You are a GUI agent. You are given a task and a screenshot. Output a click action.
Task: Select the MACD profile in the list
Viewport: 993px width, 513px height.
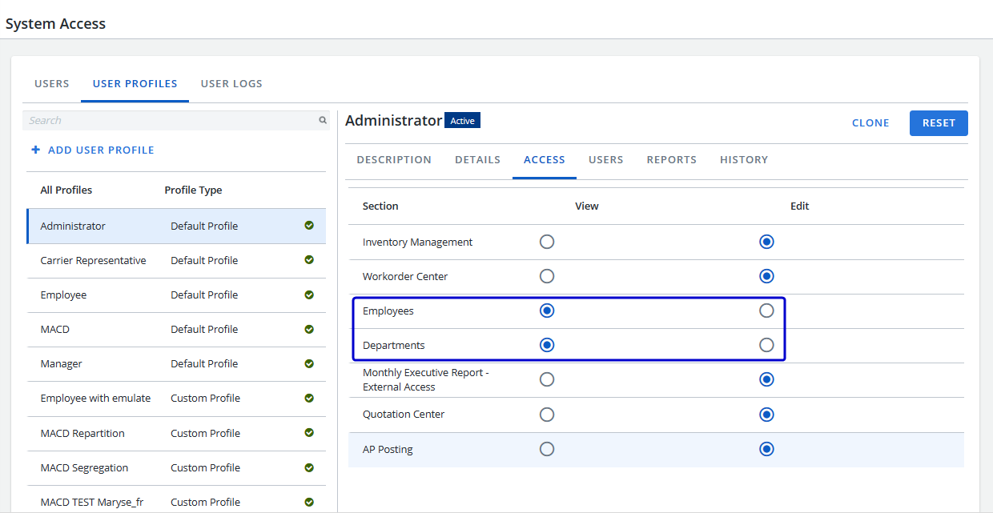coord(55,329)
